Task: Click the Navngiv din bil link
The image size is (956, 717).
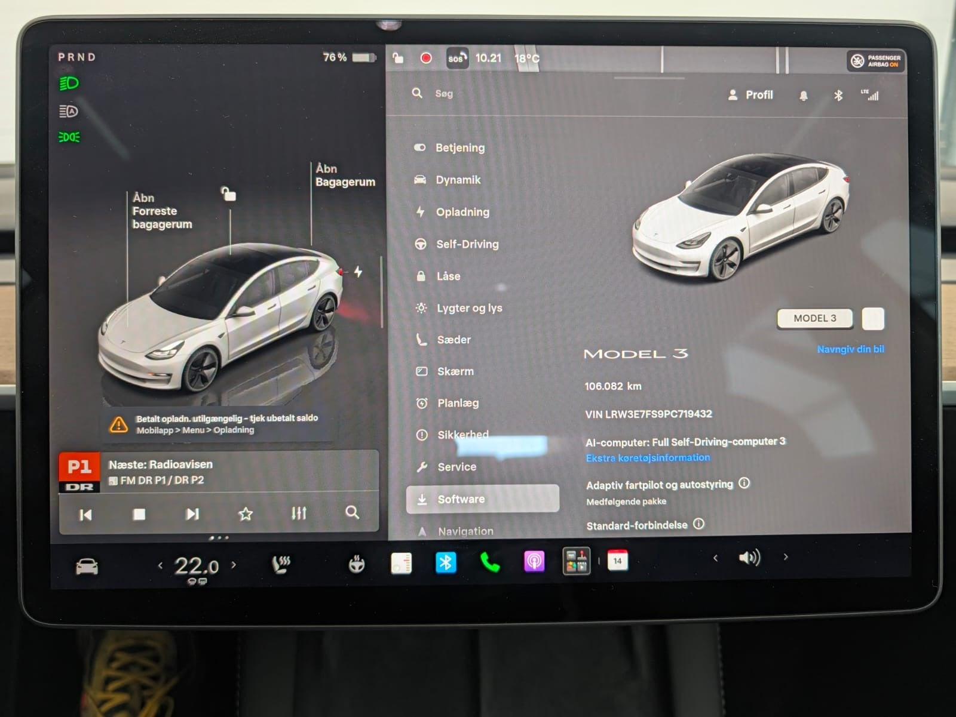Action: (x=850, y=349)
